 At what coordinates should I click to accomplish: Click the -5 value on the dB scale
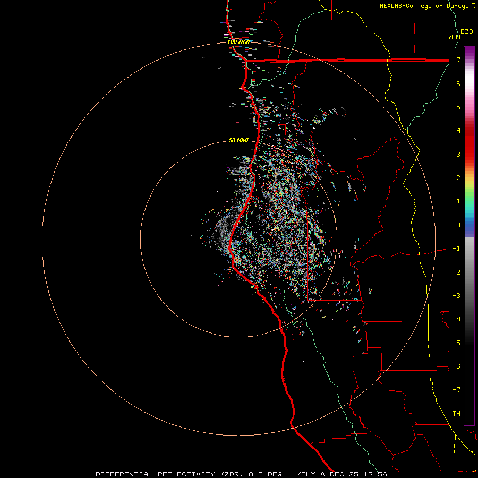456,343
